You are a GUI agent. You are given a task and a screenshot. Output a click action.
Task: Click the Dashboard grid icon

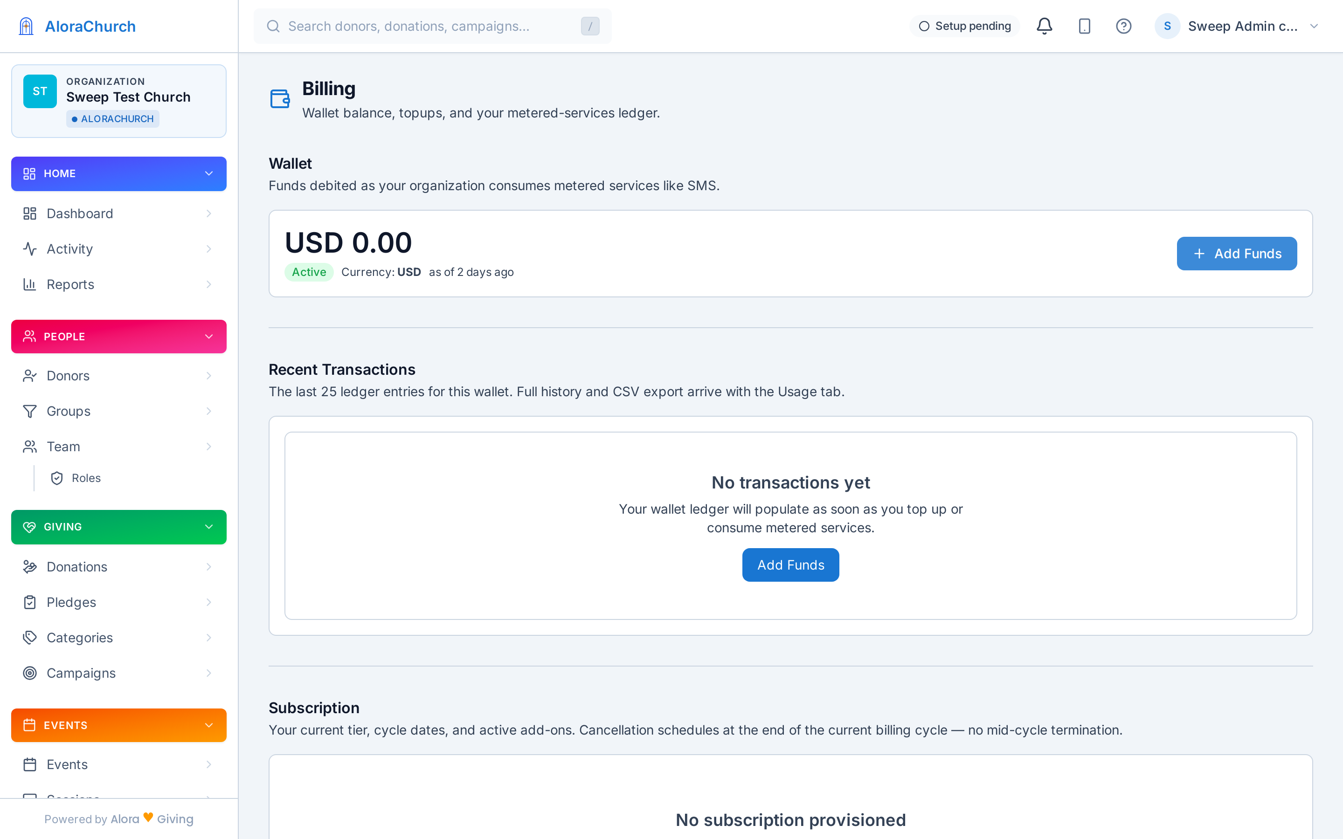click(x=30, y=213)
